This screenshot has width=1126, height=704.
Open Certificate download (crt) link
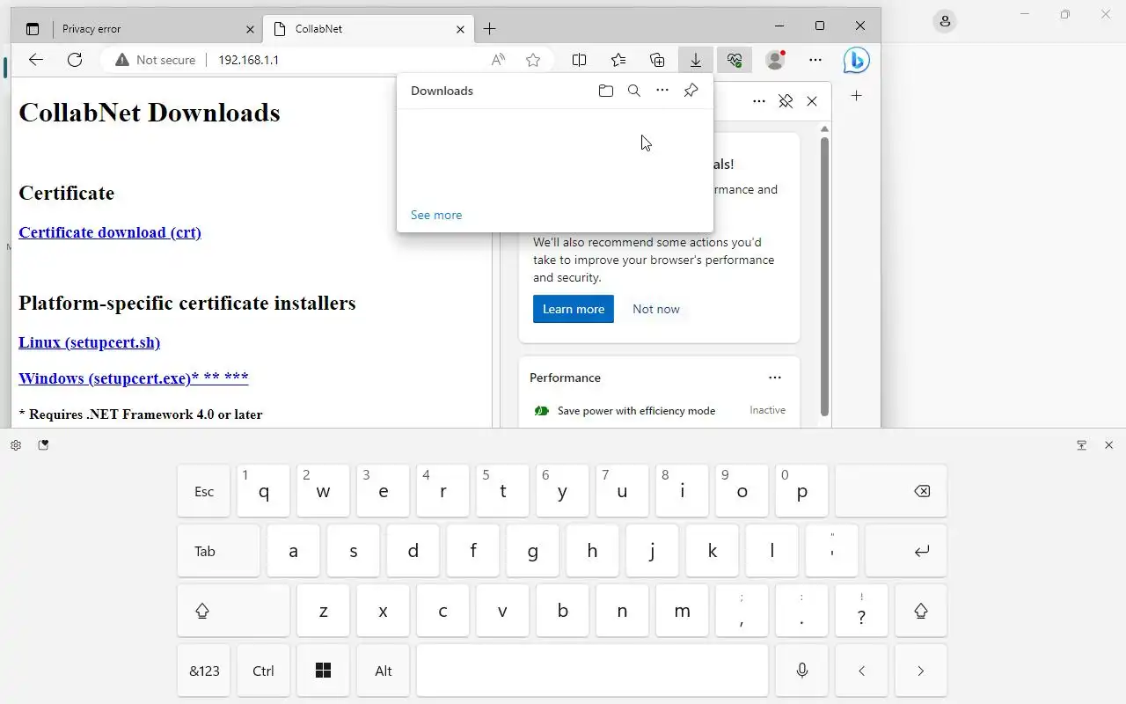point(110,232)
